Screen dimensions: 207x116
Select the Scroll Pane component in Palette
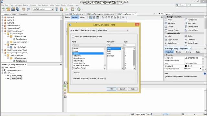coord(190,23)
